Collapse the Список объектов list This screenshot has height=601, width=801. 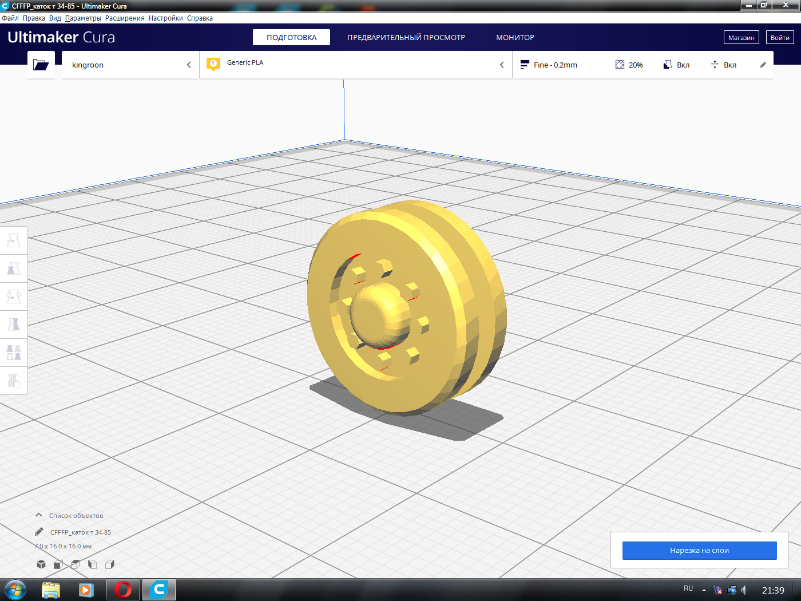click(39, 515)
